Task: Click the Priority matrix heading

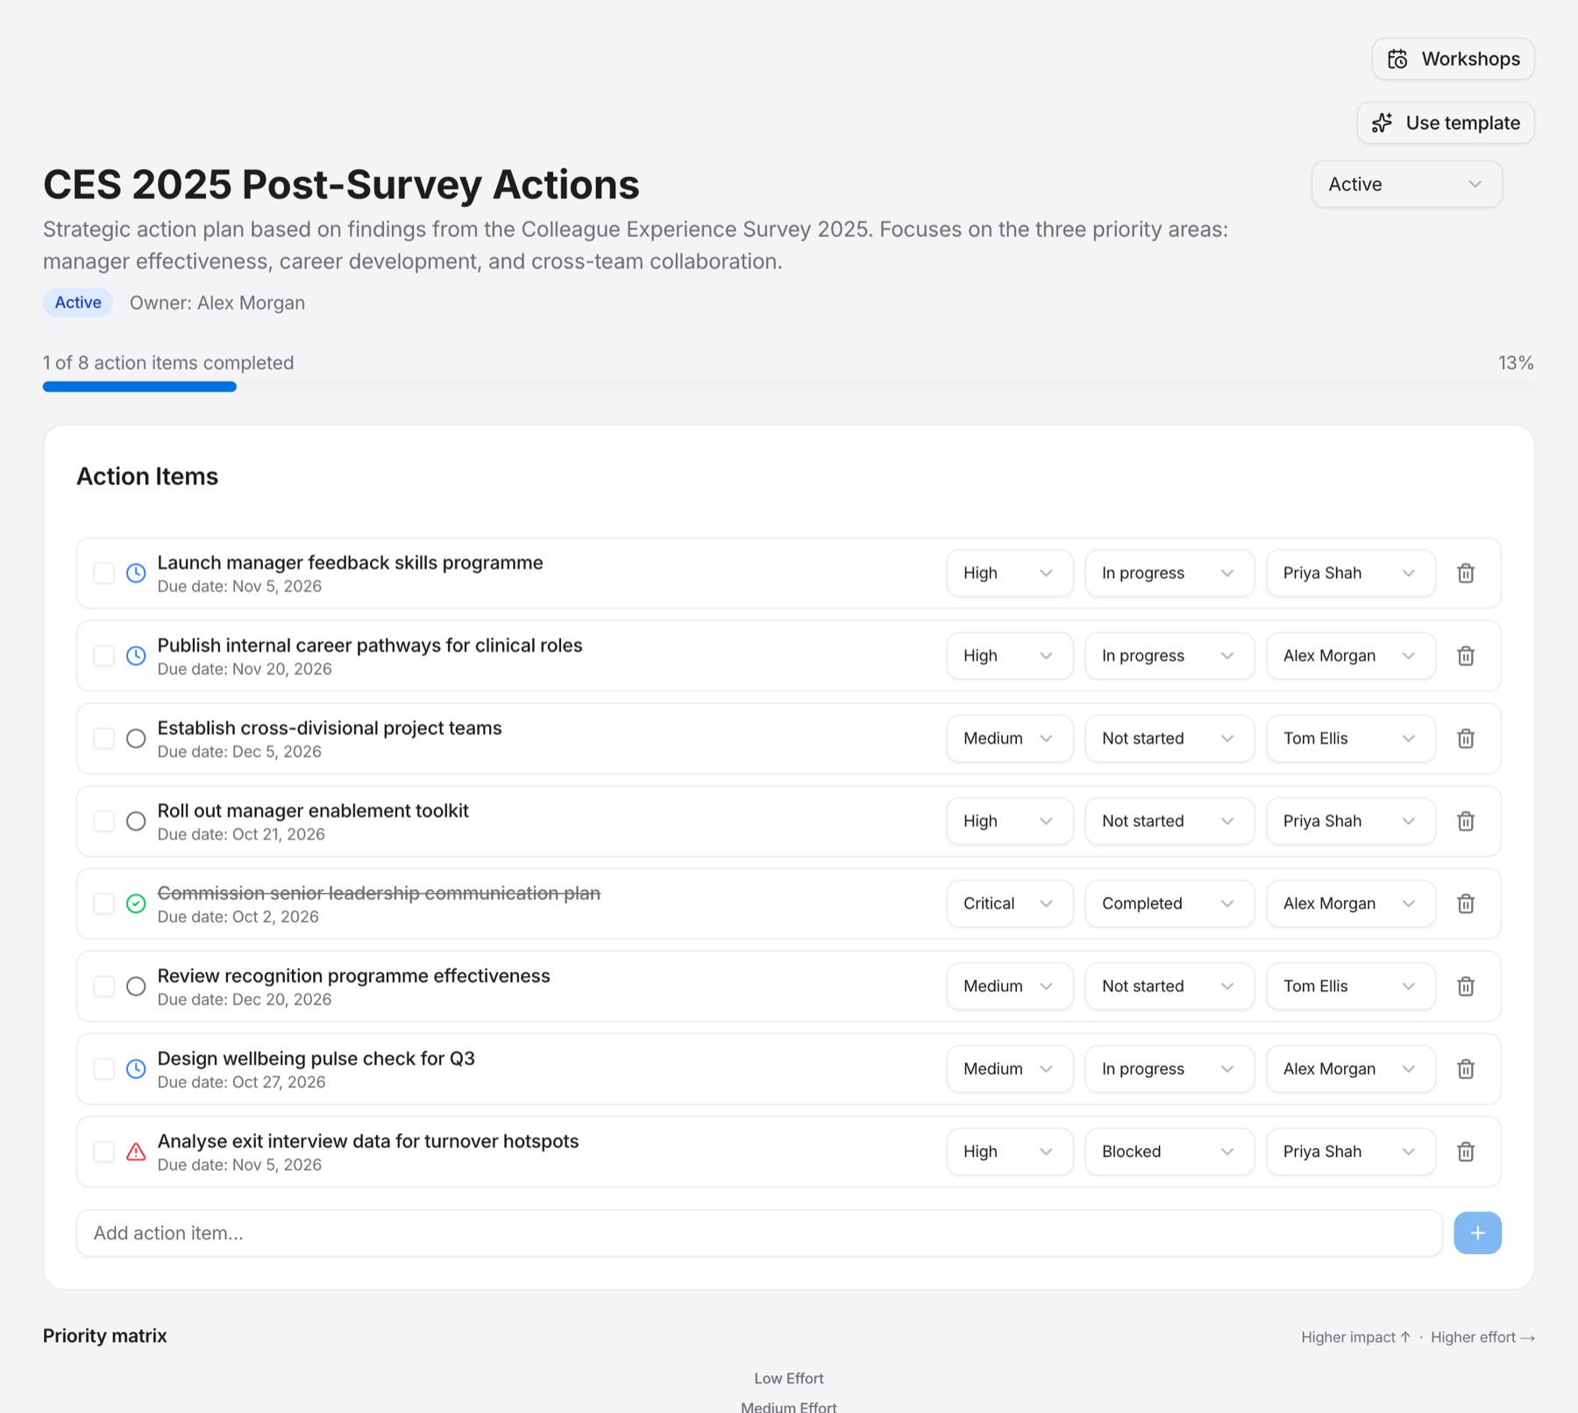Action: 105,1336
